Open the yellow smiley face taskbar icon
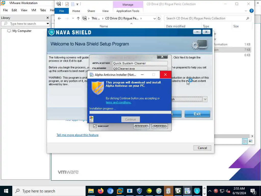Screen dimensions: 261x196 click(149, 191)
